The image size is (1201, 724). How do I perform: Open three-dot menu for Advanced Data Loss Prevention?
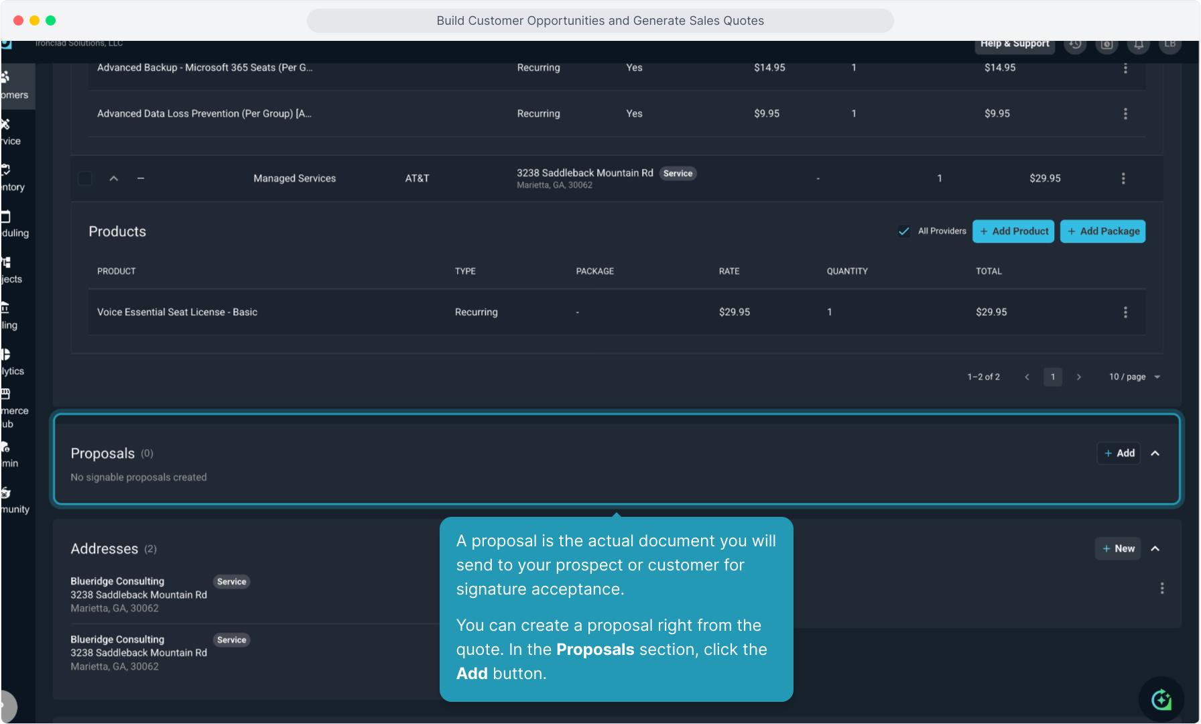tap(1125, 114)
